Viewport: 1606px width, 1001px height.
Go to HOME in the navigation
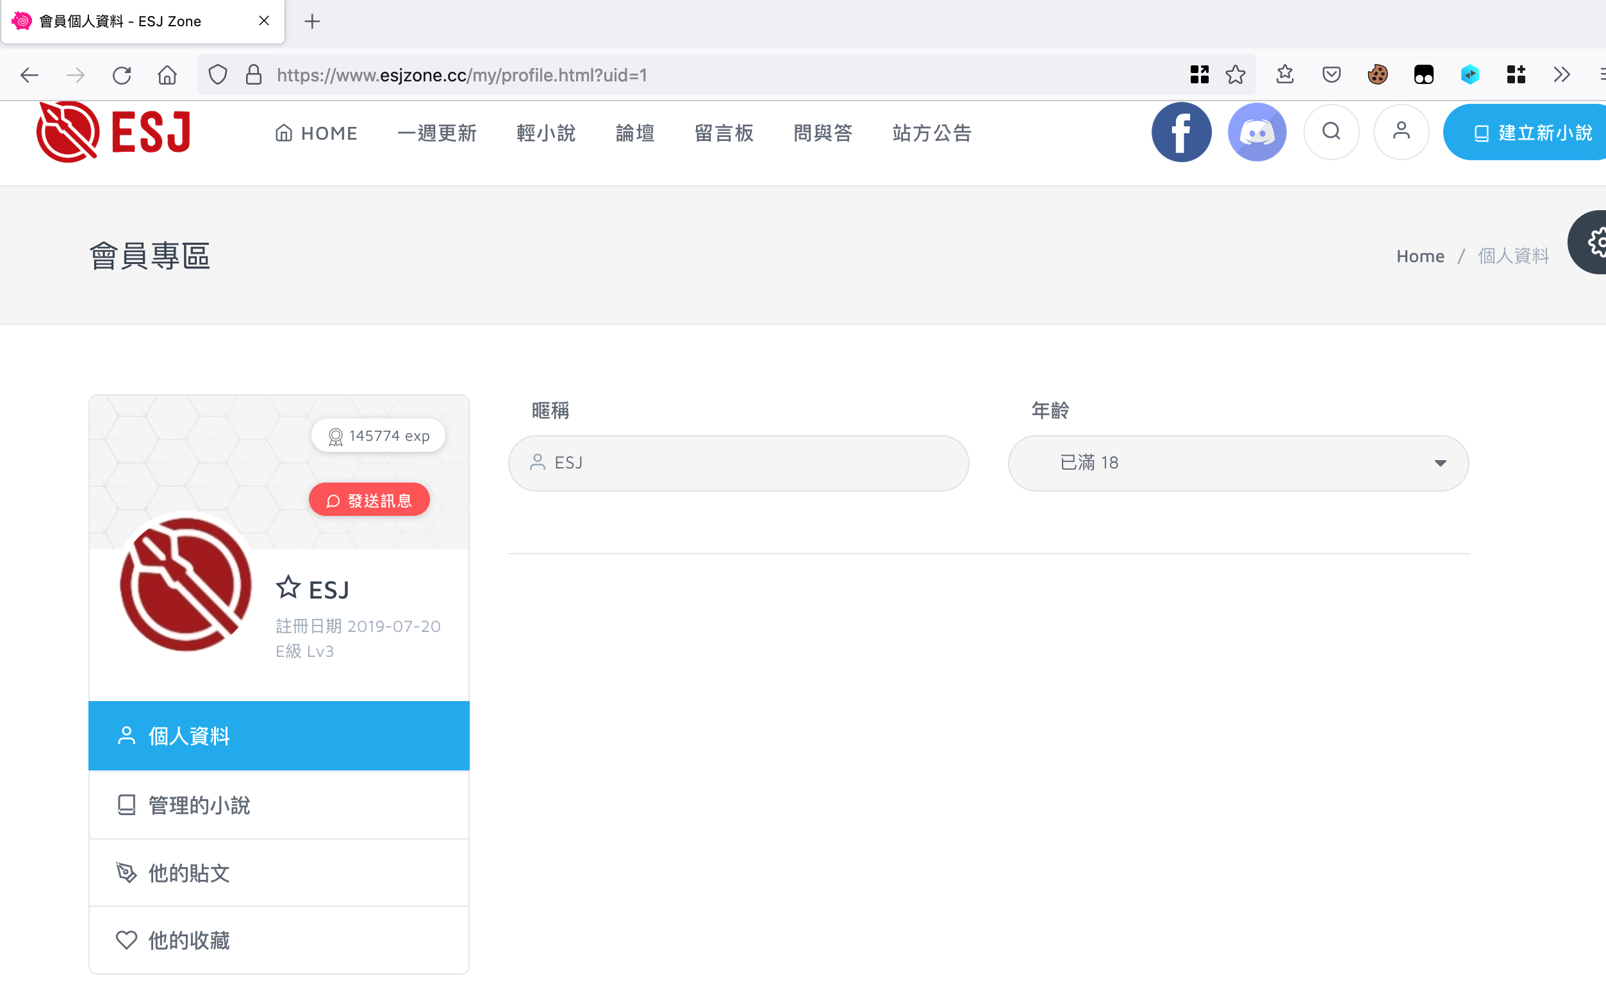tap(316, 133)
